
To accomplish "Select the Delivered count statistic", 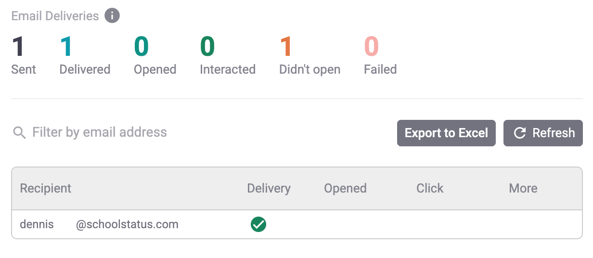I will [x=85, y=55].
